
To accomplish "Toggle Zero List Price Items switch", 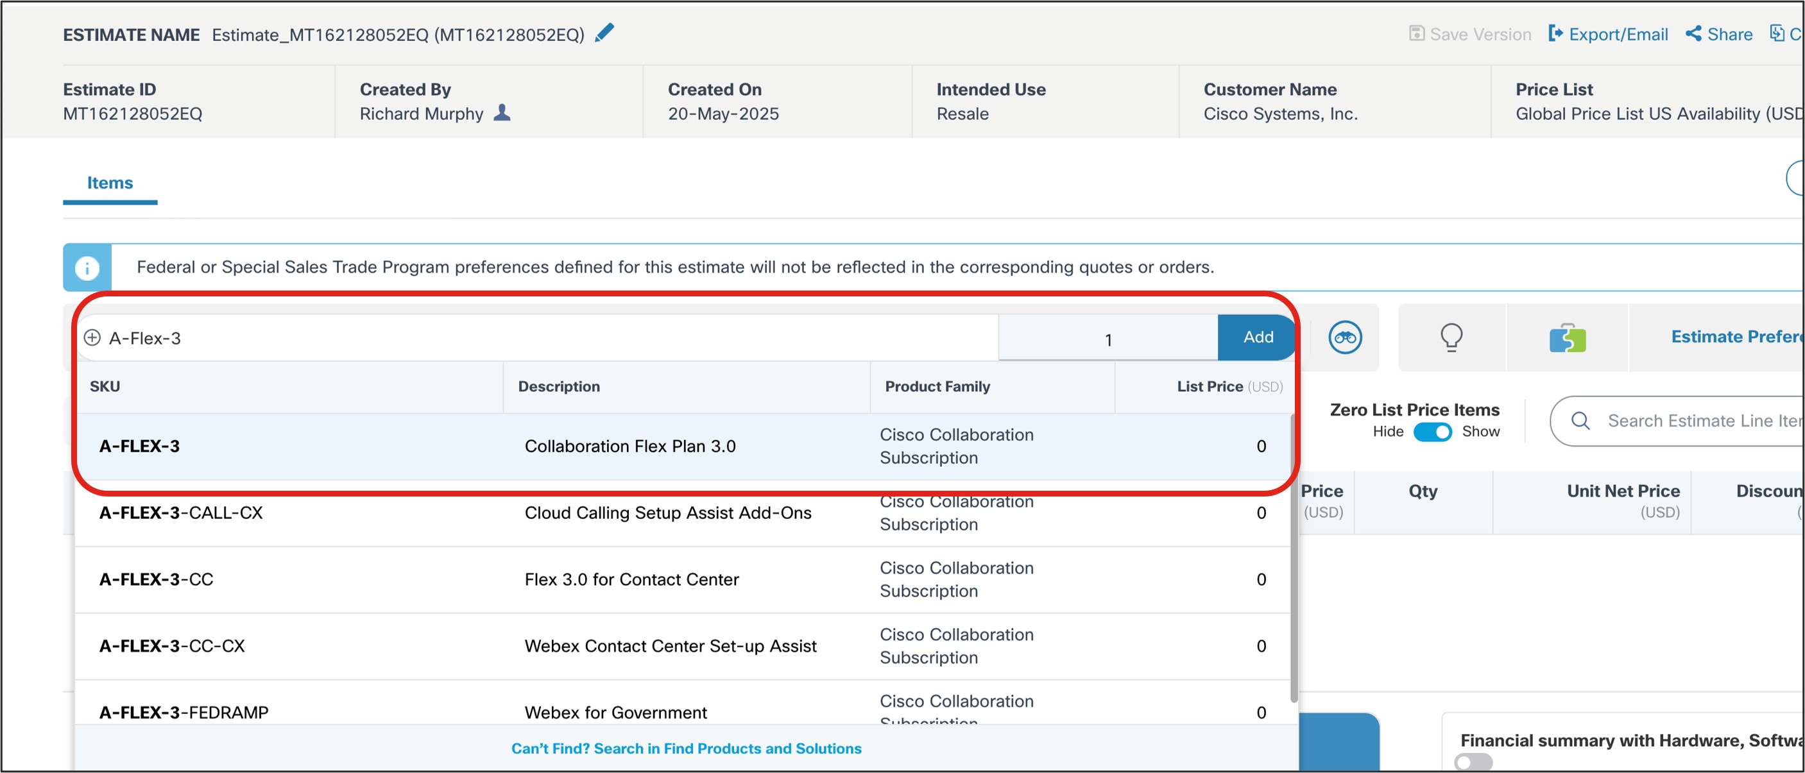I will [x=1432, y=432].
